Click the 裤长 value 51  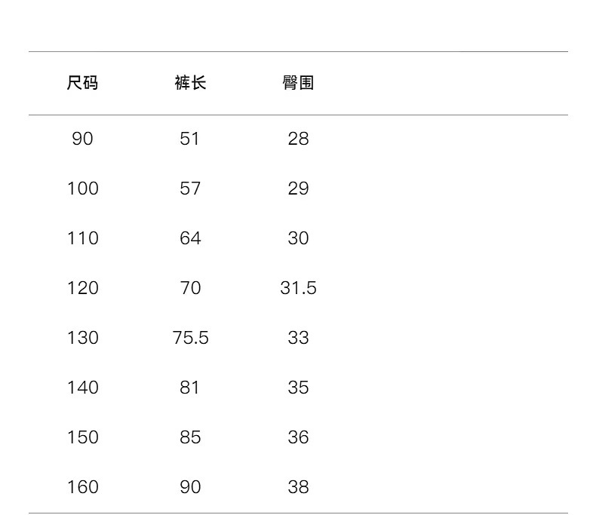click(190, 139)
